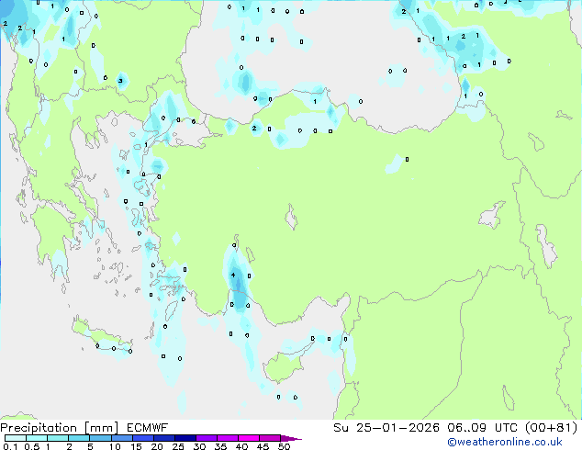Click the legend label '40'

pos(241,446)
